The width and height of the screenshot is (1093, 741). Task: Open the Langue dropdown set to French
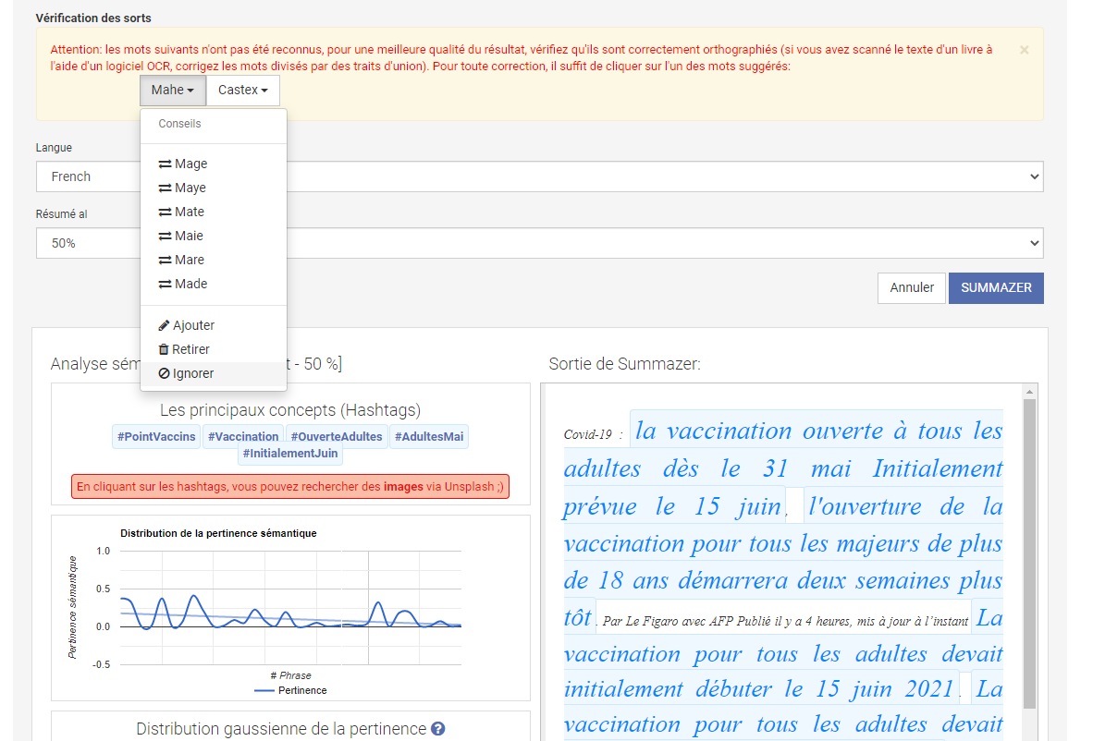[539, 176]
